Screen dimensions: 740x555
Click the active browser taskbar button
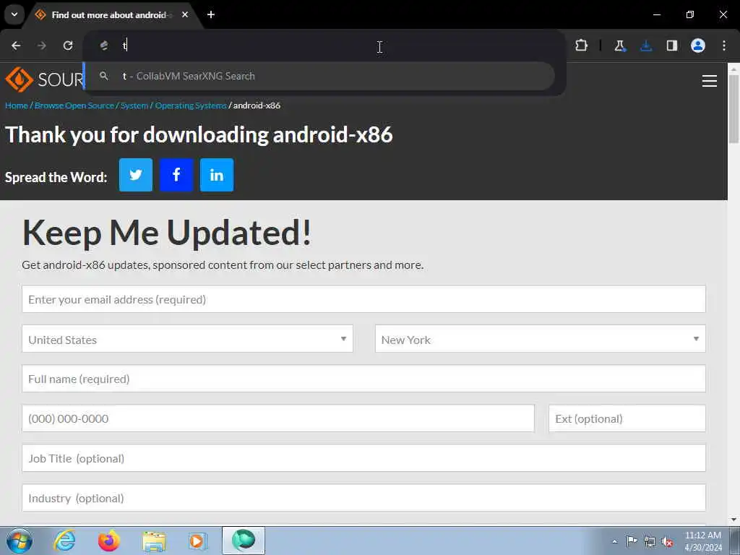(x=244, y=541)
